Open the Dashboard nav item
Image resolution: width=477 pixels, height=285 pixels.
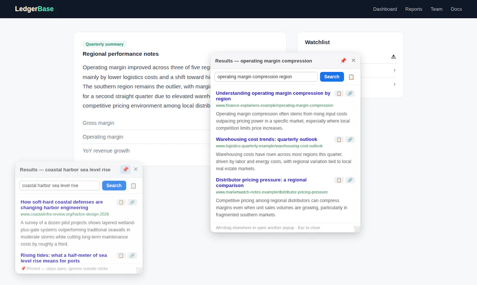pyautogui.click(x=385, y=9)
